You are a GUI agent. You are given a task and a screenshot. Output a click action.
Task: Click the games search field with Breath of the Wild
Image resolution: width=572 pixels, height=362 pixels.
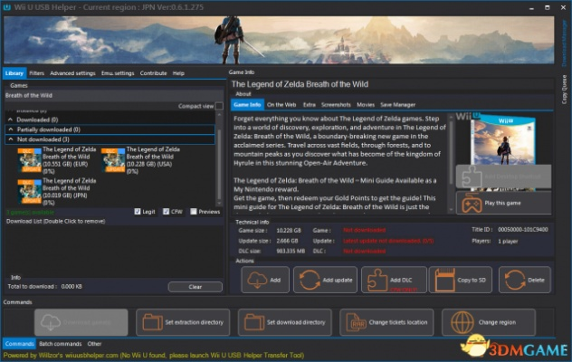(114, 96)
